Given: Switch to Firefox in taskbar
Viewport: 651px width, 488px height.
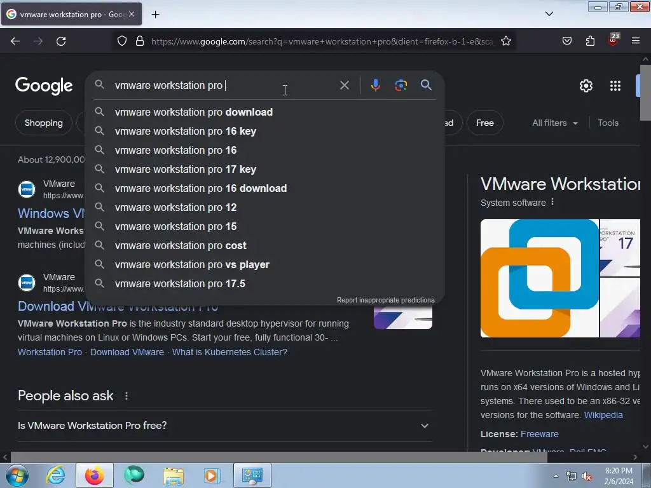Looking at the screenshot, I should tap(95, 475).
